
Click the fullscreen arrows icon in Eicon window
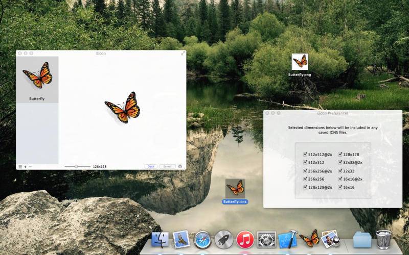183,53
